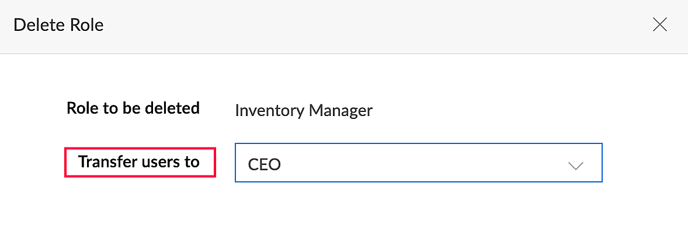
Task: Click empty area inside the CEO dropdown
Action: coord(421,163)
